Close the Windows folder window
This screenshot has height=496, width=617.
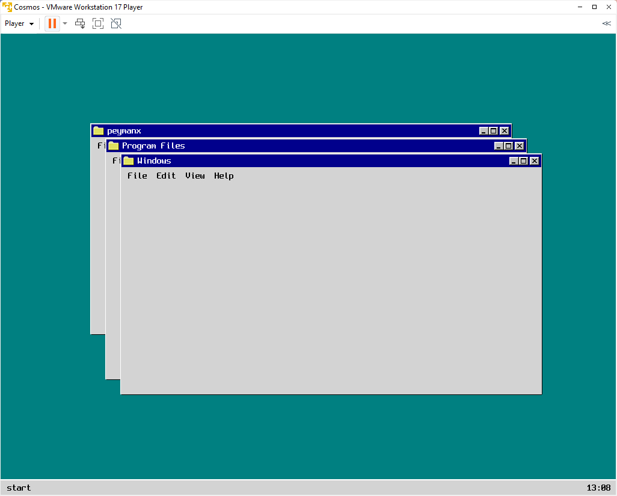coord(534,161)
